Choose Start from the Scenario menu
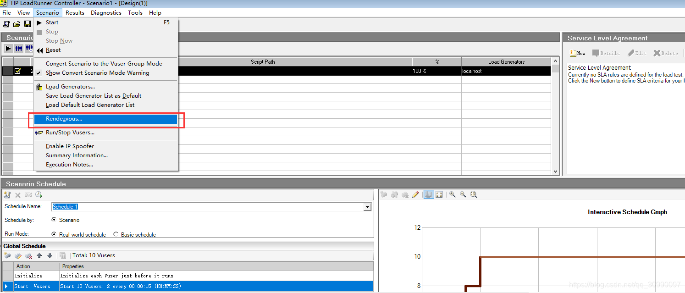The image size is (685, 293). pyautogui.click(x=106, y=22)
